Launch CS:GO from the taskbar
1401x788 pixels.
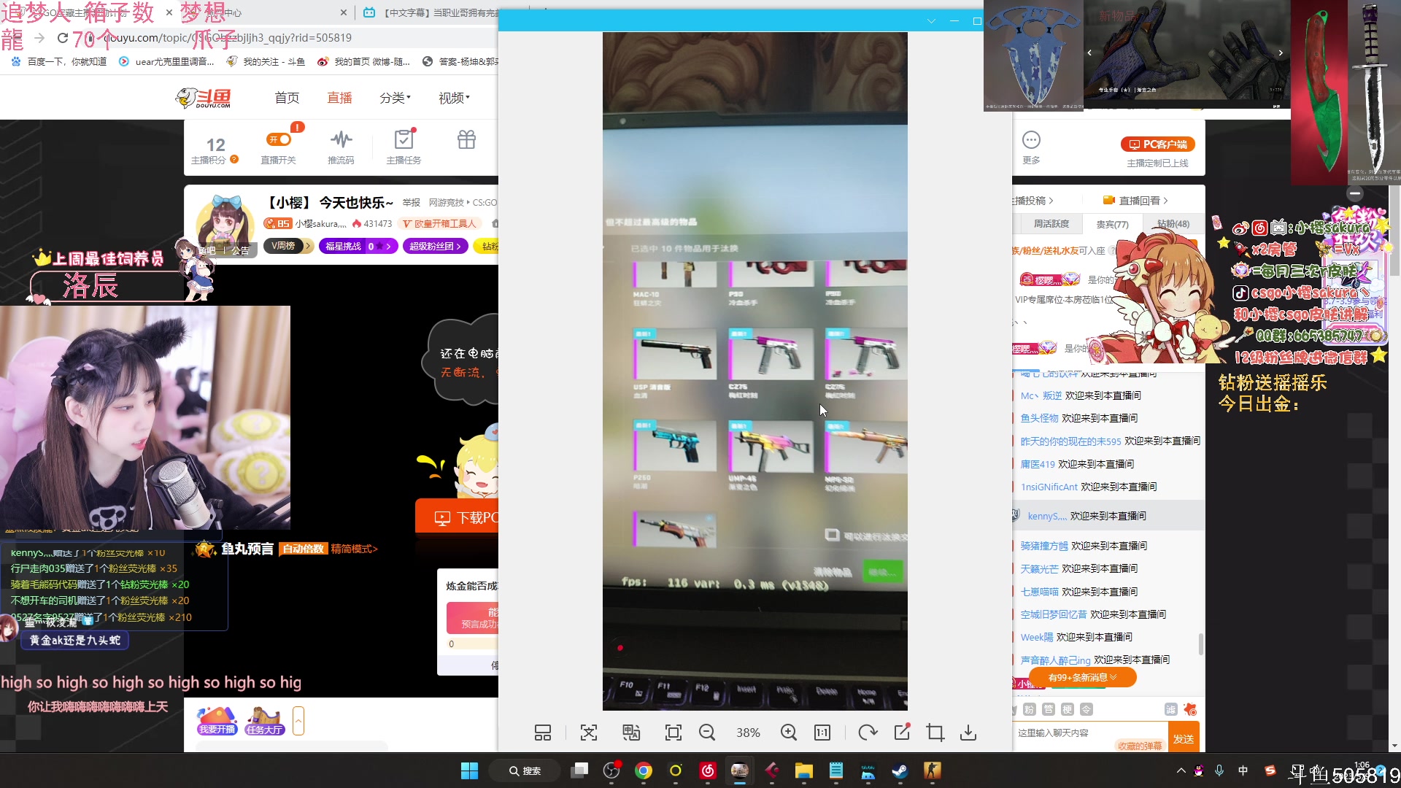932,770
